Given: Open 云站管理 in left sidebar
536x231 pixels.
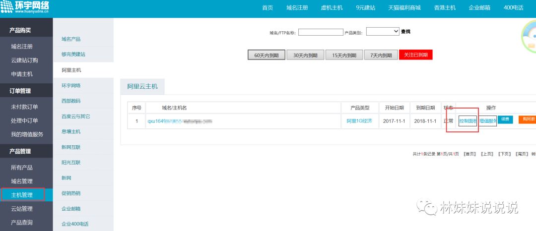Looking at the screenshot, I should tap(22, 209).
